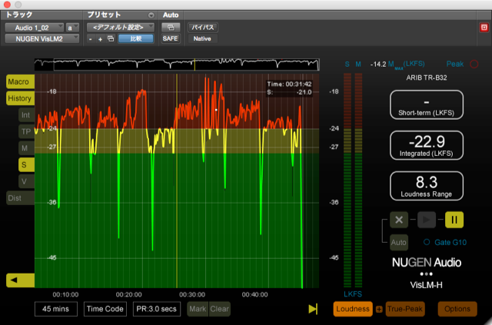Click the preset copy settings icon
Screen dimensions: 492x325
111,39
